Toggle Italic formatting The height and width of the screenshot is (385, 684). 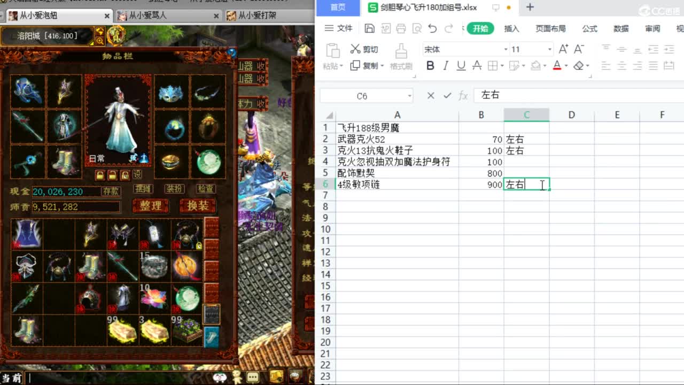[446, 66]
